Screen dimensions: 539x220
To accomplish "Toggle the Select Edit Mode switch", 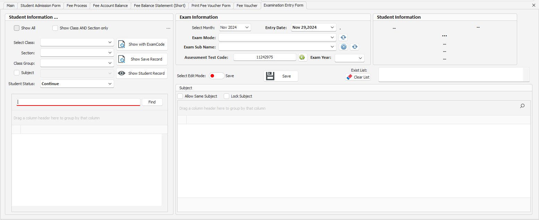I will click(216, 76).
